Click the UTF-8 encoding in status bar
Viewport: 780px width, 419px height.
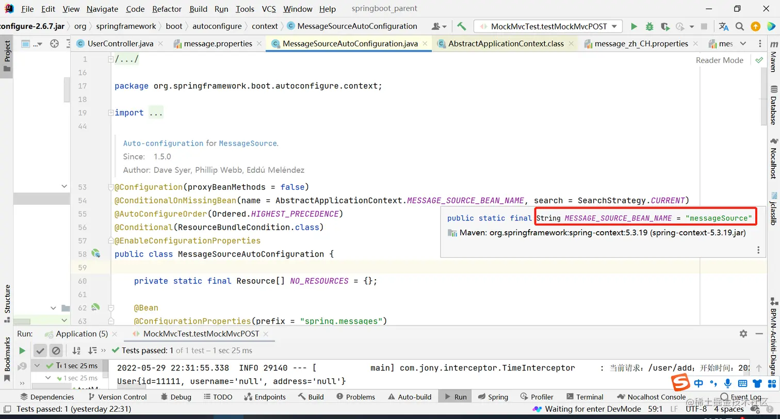(696, 409)
